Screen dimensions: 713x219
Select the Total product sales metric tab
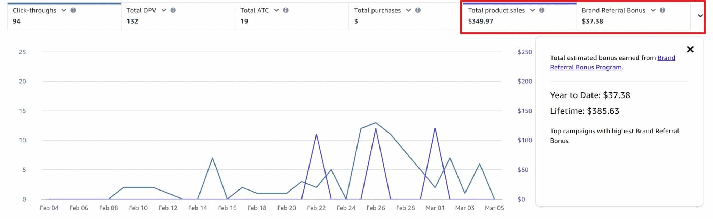coord(496,10)
